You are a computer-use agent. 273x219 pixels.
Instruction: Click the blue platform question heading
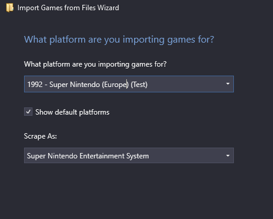[119, 40]
